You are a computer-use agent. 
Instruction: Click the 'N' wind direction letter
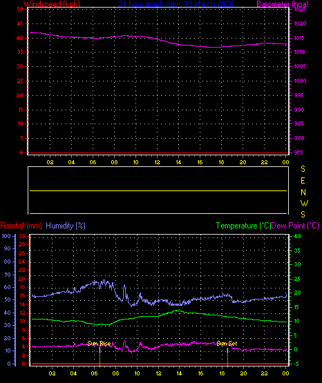tap(303, 193)
